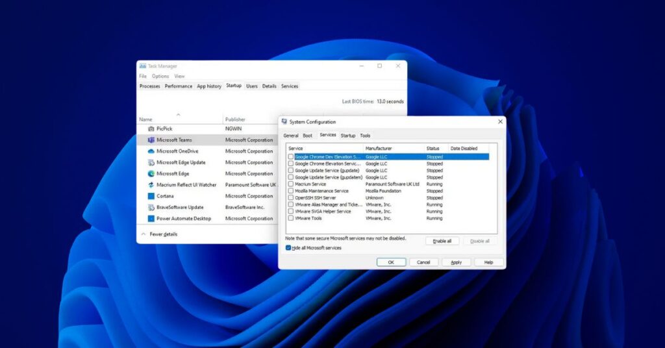Switch to Performance tab in Task Manager
This screenshot has height=348, width=665.
coord(179,86)
